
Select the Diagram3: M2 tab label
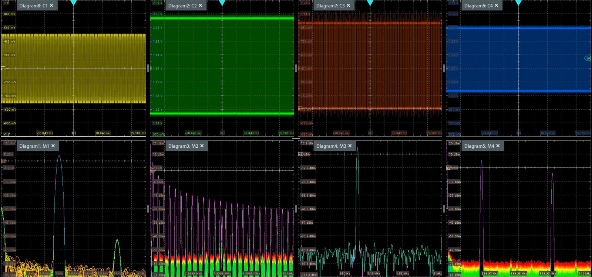coord(183,146)
